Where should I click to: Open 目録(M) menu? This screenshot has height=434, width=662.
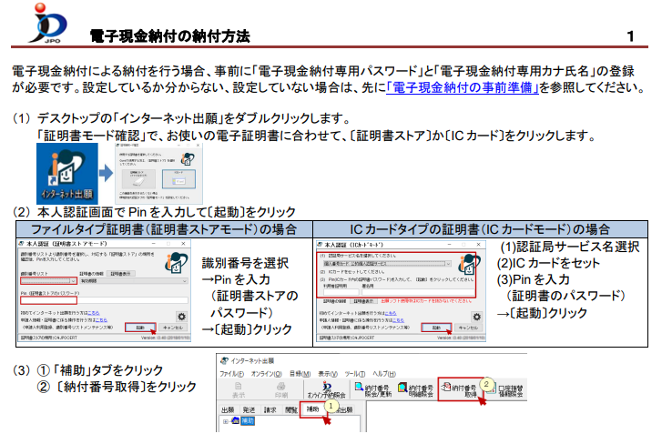click(x=300, y=374)
